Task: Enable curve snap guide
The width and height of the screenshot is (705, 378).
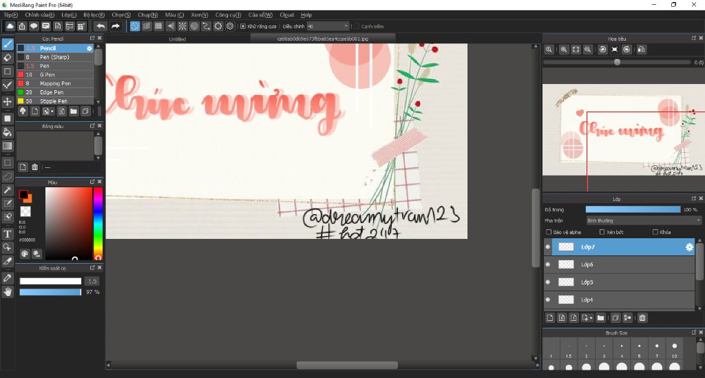Action: (x=206, y=26)
